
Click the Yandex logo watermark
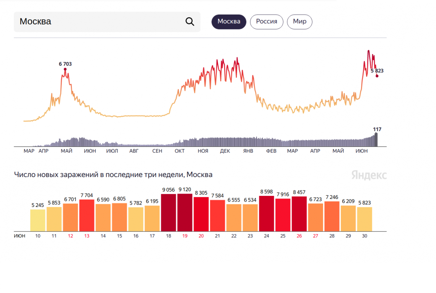click(369, 175)
